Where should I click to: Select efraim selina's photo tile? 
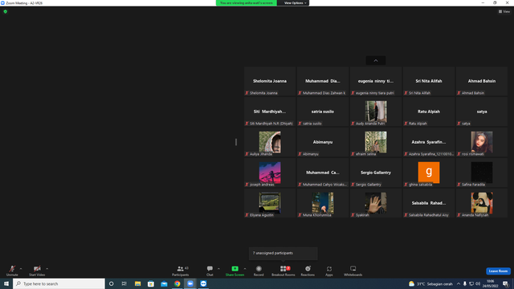(x=376, y=142)
